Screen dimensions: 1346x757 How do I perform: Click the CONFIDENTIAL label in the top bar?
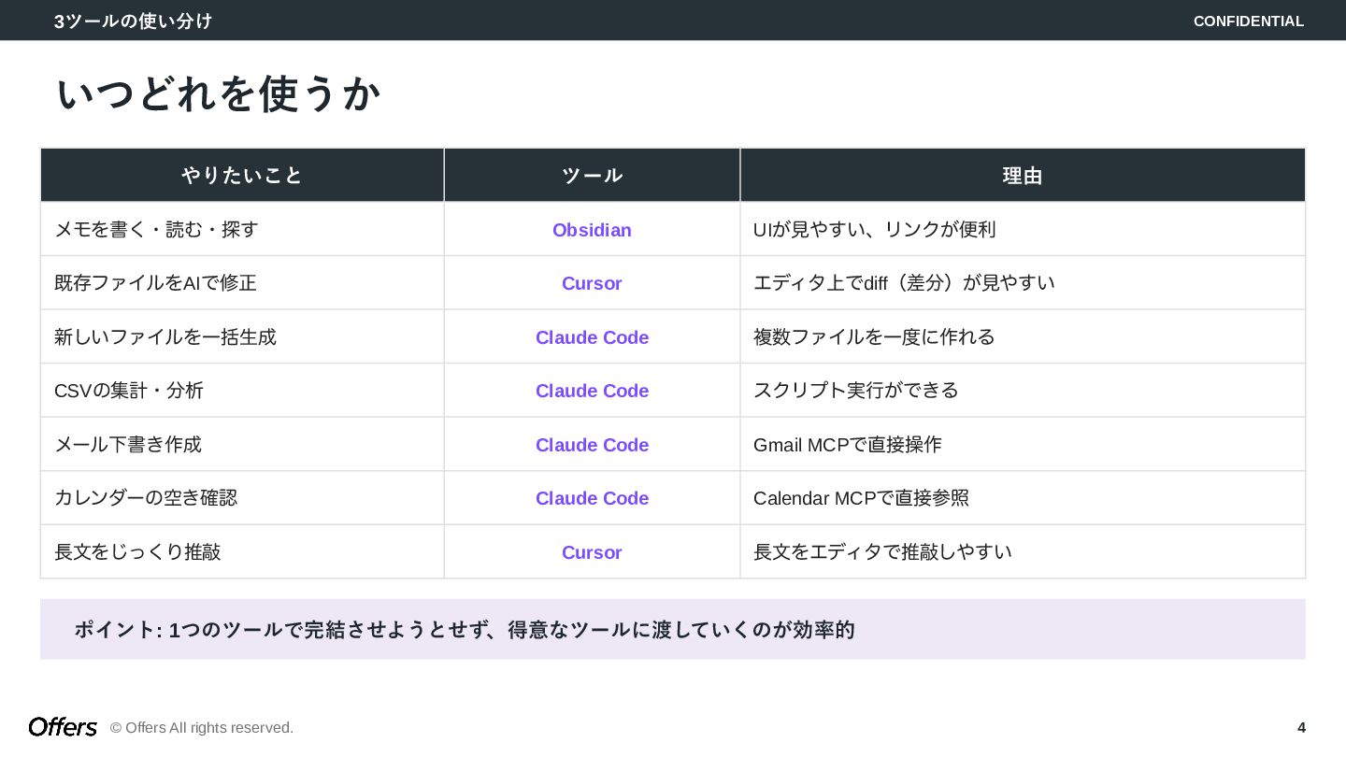(x=1248, y=21)
